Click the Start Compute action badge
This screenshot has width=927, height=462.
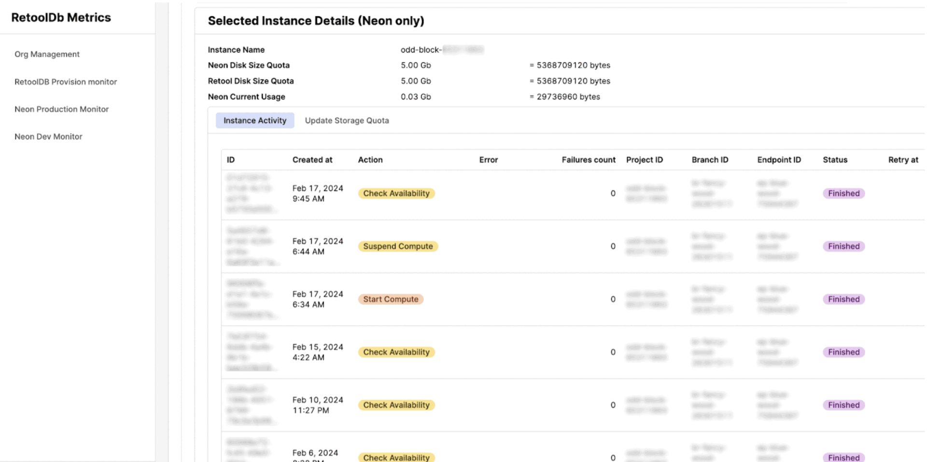tap(391, 299)
